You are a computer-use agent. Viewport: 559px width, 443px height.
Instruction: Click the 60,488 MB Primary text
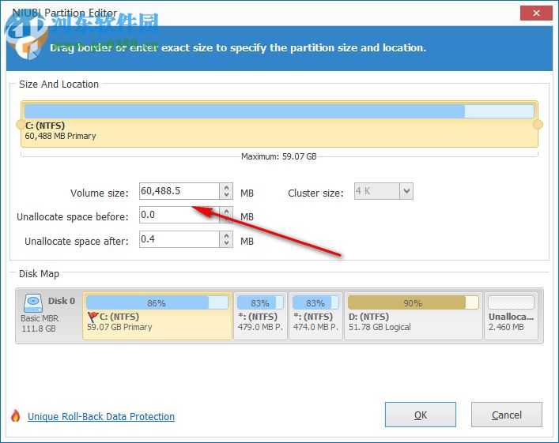60,136
